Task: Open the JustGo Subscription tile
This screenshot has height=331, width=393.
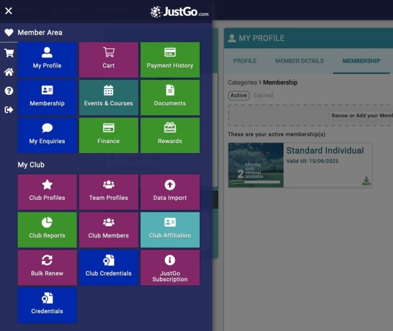Action: (x=170, y=268)
